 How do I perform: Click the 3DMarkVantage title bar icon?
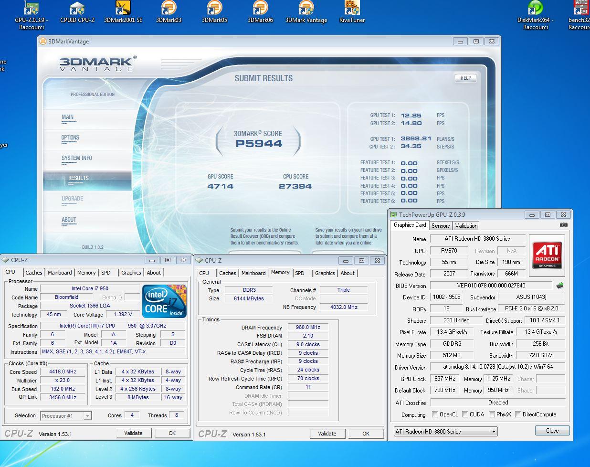tap(43, 42)
